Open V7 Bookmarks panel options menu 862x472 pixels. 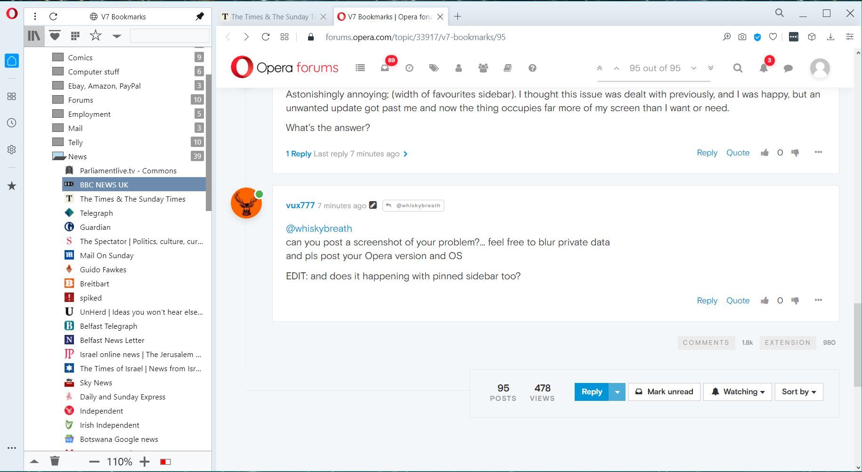click(35, 16)
